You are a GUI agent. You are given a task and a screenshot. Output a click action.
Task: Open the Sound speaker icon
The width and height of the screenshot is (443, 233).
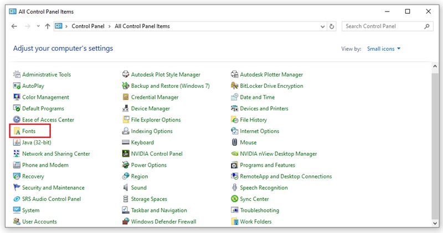tap(126, 187)
